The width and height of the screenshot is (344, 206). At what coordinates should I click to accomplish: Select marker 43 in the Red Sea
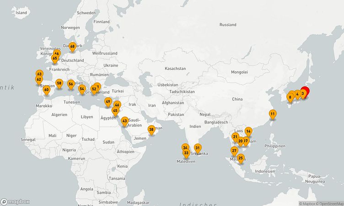pyautogui.click(x=125, y=121)
